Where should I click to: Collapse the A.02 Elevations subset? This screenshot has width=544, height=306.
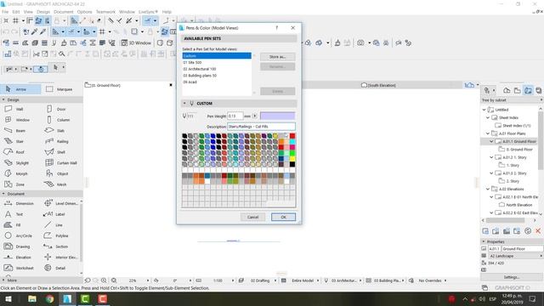[488, 189]
